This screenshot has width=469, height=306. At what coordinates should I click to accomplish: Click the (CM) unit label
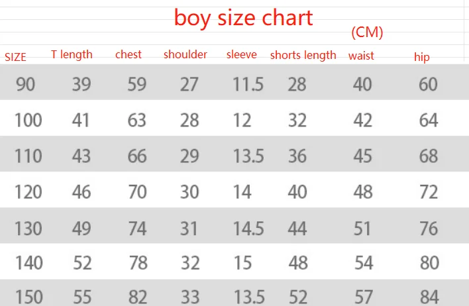point(366,32)
